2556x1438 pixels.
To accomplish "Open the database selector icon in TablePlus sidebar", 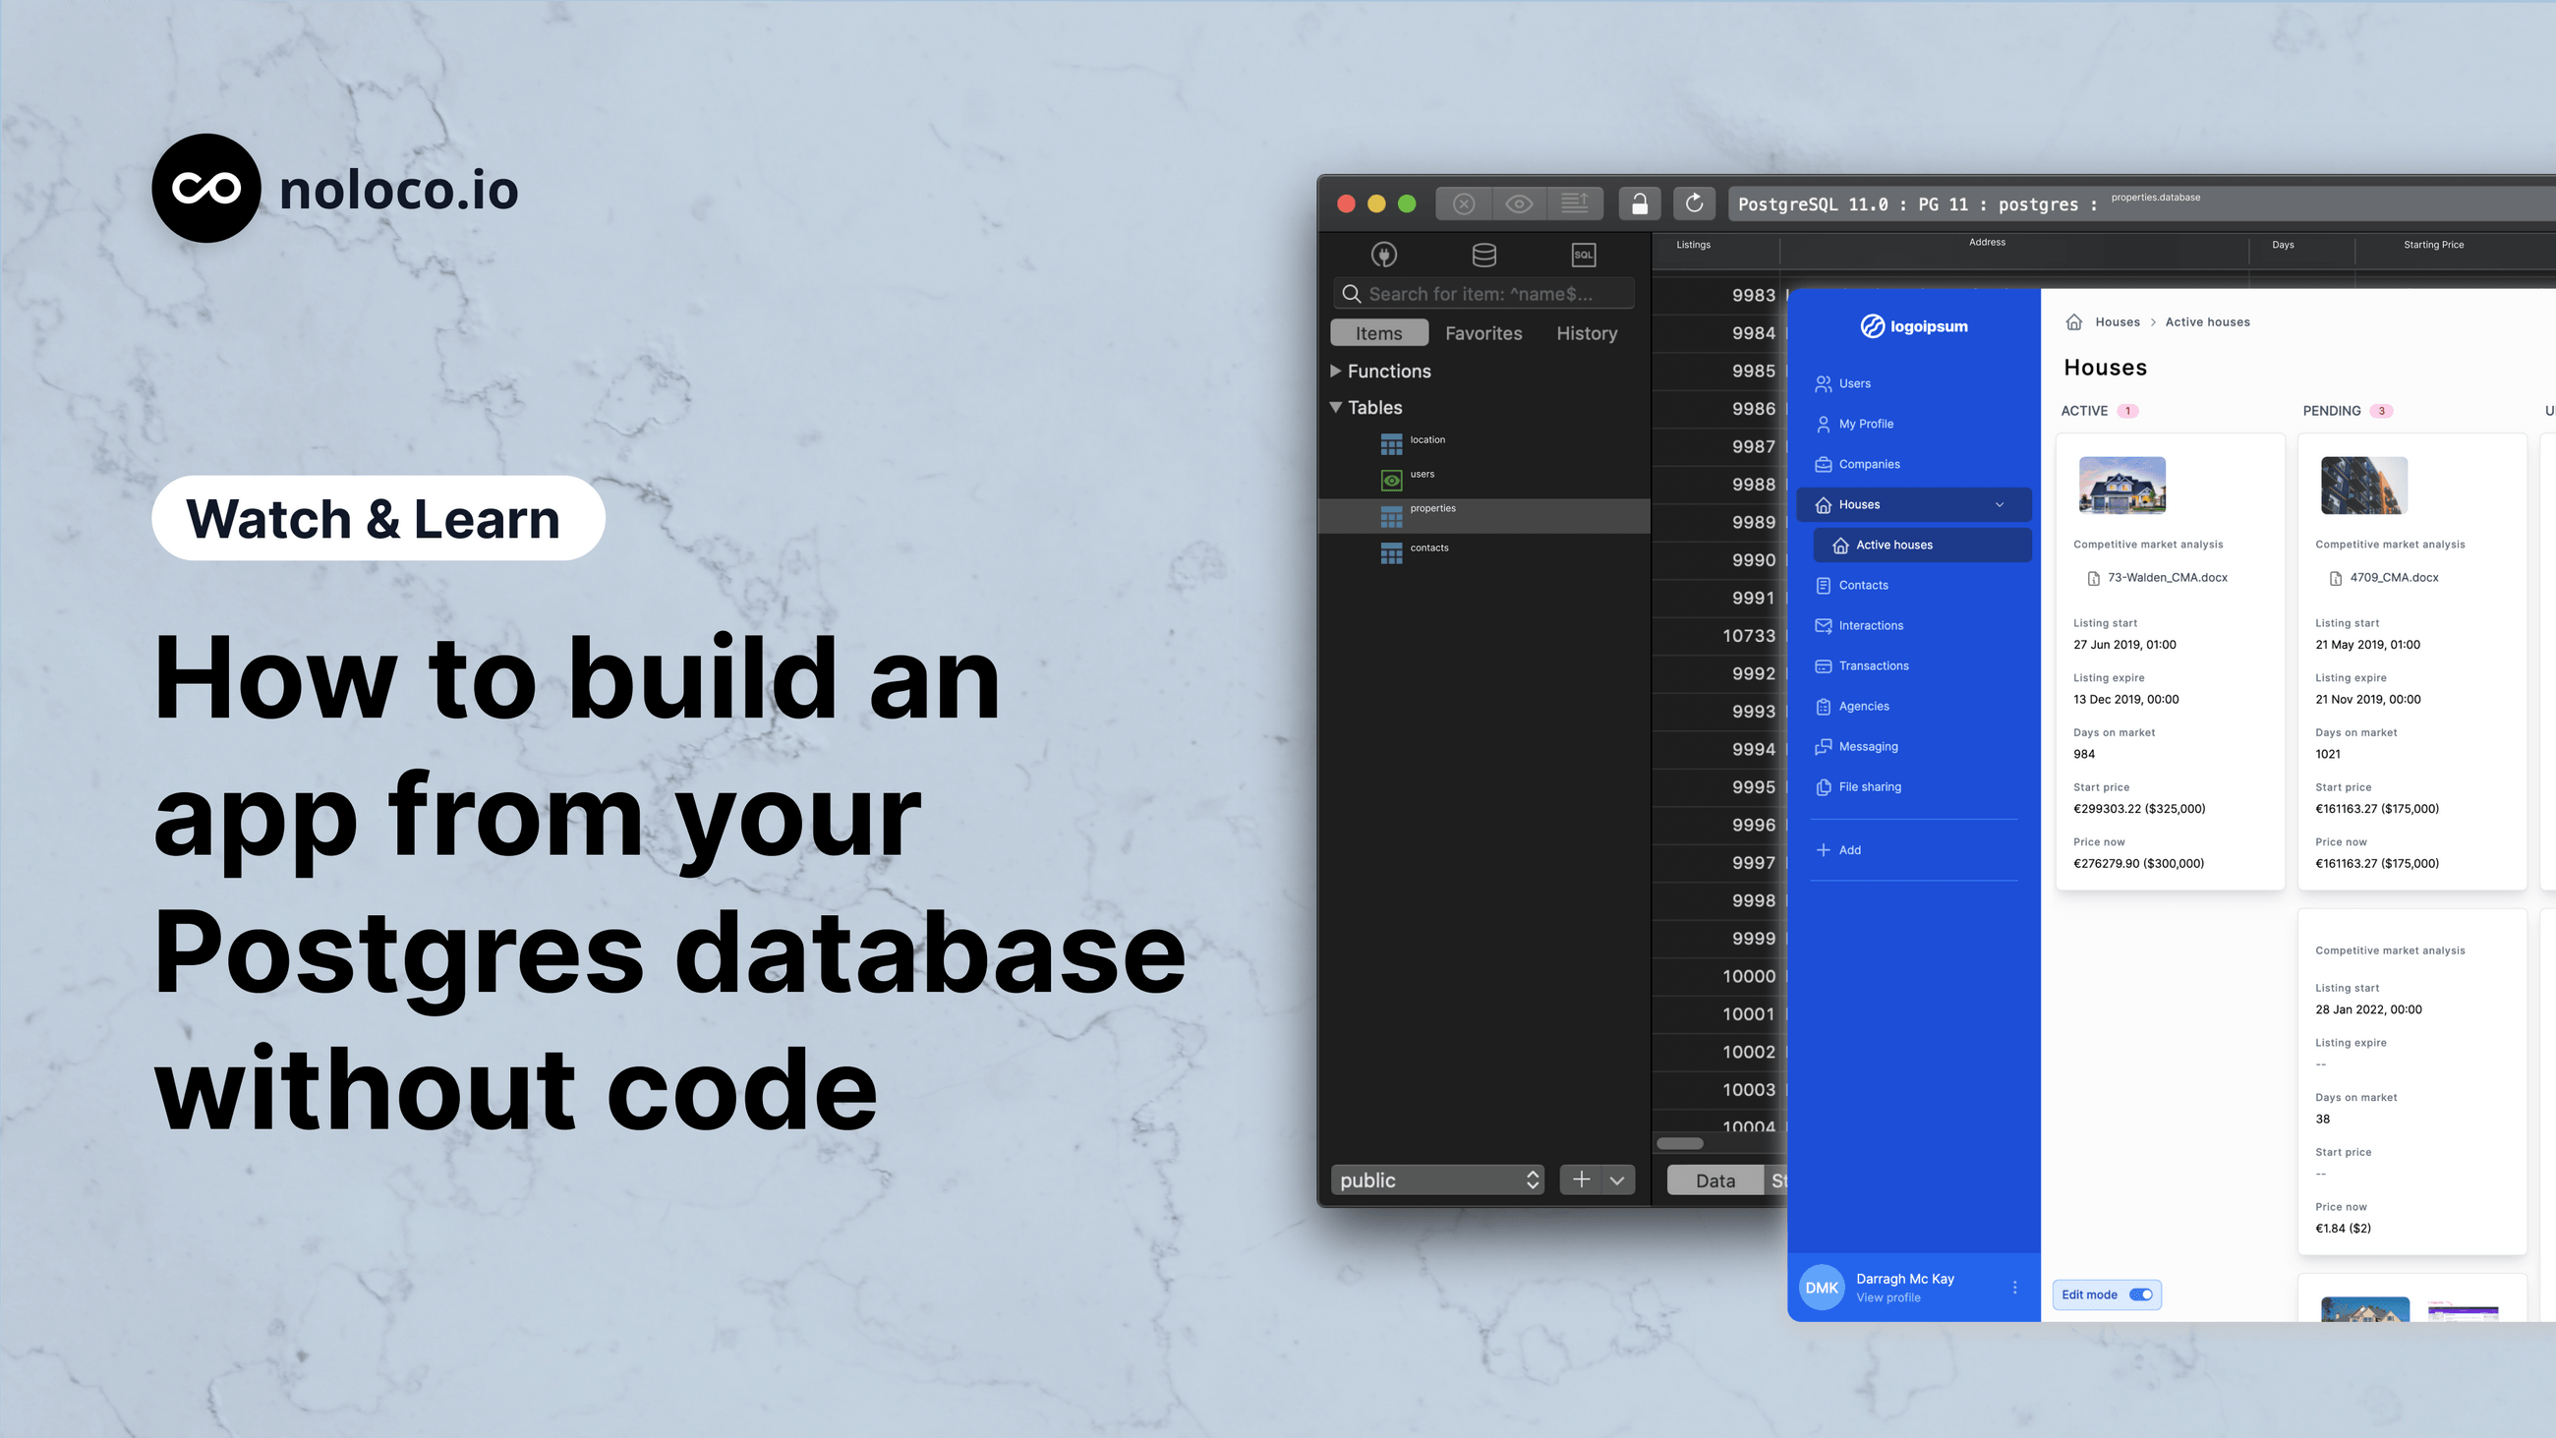I will 1482,255.
